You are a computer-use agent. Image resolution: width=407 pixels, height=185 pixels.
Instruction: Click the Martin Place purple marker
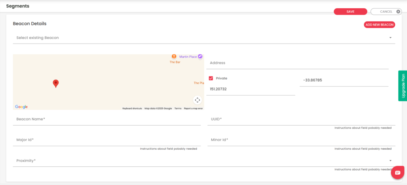pos(200,56)
